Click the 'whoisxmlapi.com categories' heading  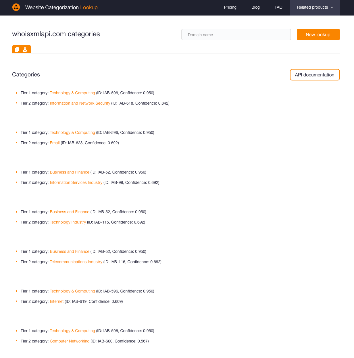56,34
